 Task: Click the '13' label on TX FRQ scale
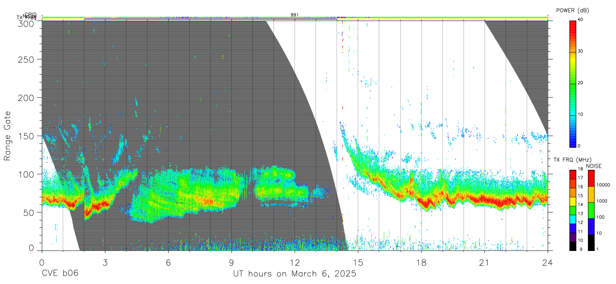click(x=580, y=213)
